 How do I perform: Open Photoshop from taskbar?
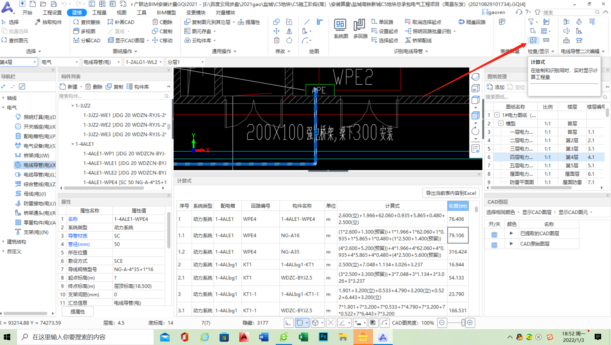click(x=323, y=337)
